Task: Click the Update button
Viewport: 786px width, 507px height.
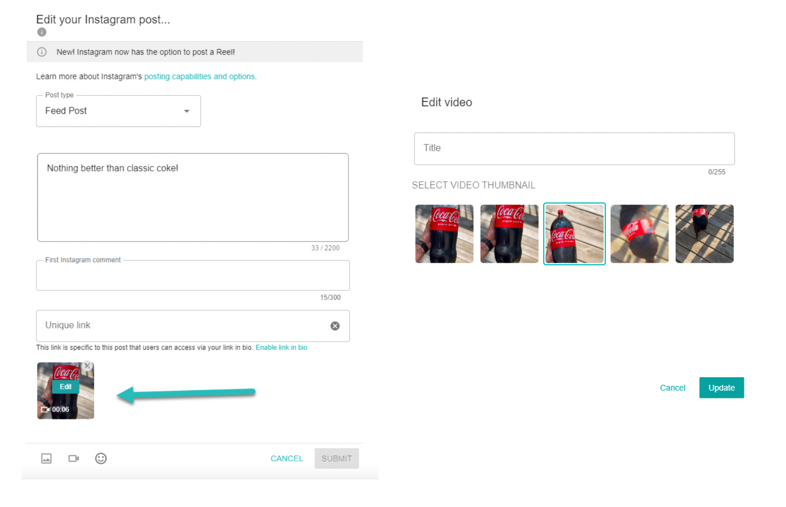Action: point(722,388)
